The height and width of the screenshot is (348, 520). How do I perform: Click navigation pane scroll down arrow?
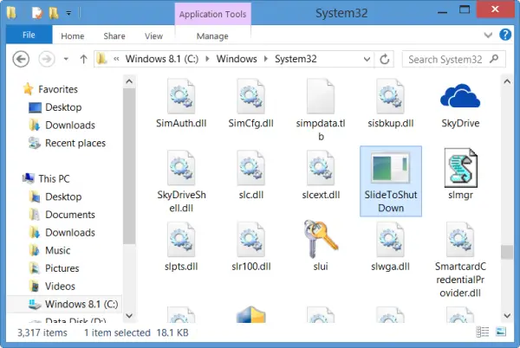point(129,316)
